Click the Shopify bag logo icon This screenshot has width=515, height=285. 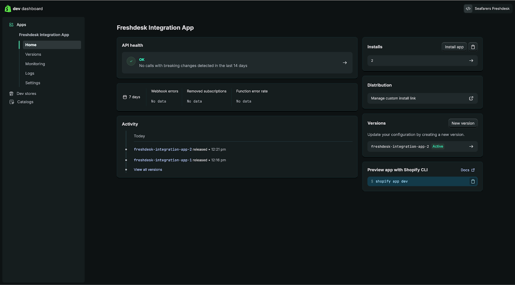[x=8, y=9]
